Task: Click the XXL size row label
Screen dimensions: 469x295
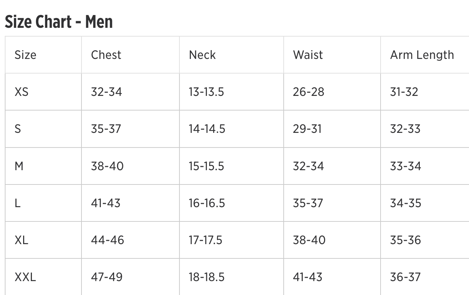Action: point(25,277)
